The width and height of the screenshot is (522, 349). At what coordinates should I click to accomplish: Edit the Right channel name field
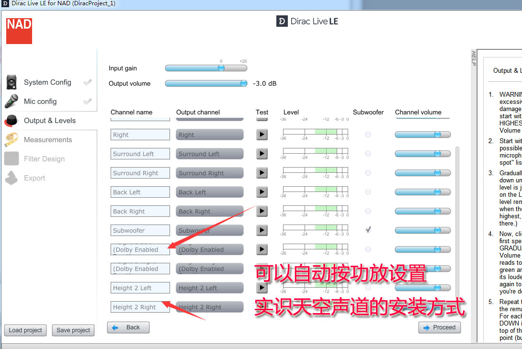[140, 135]
